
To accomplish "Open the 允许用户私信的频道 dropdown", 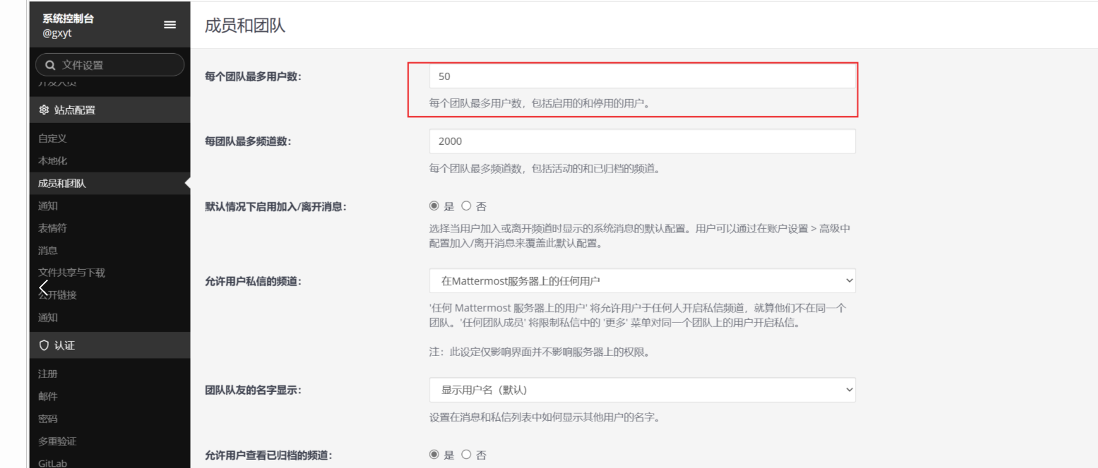I will pos(642,281).
